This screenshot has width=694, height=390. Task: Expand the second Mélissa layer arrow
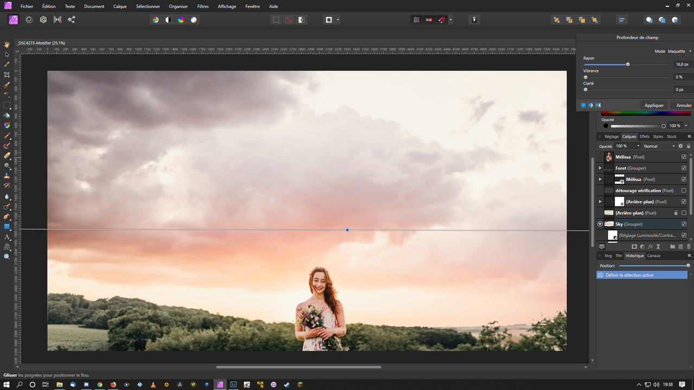pyautogui.click(x=600, y=179)
